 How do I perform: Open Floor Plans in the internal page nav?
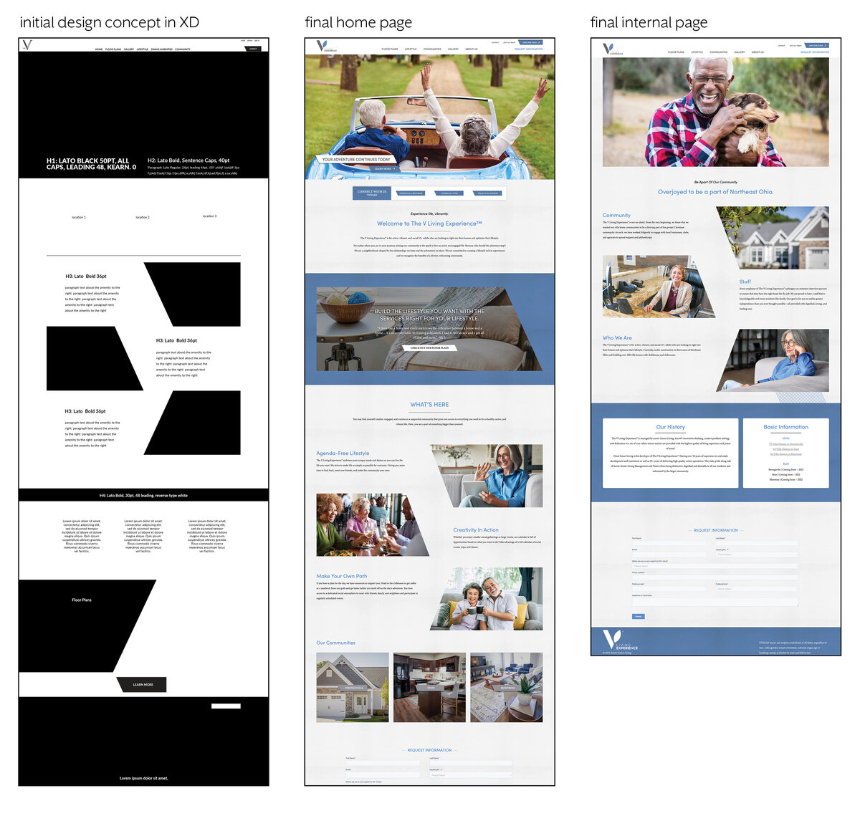click(x=676, y=52)
